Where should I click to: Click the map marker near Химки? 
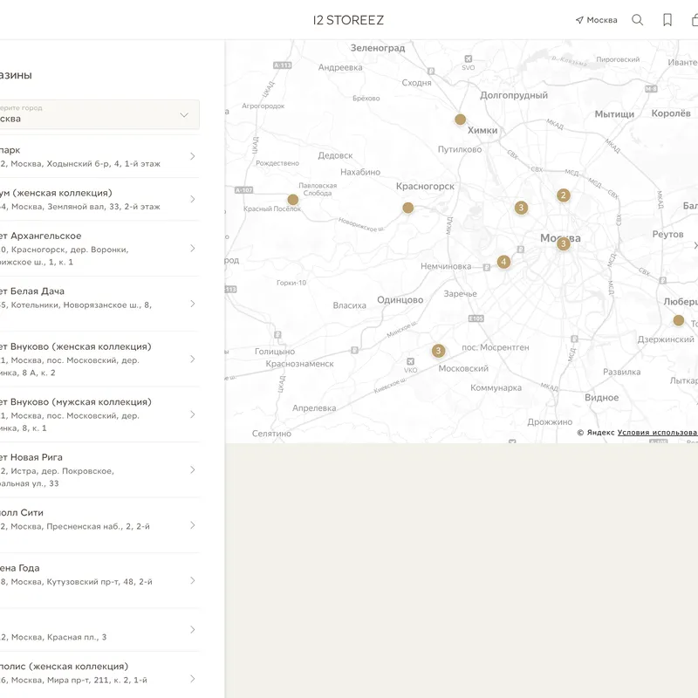pyautogui.click(x=460, y=120)
